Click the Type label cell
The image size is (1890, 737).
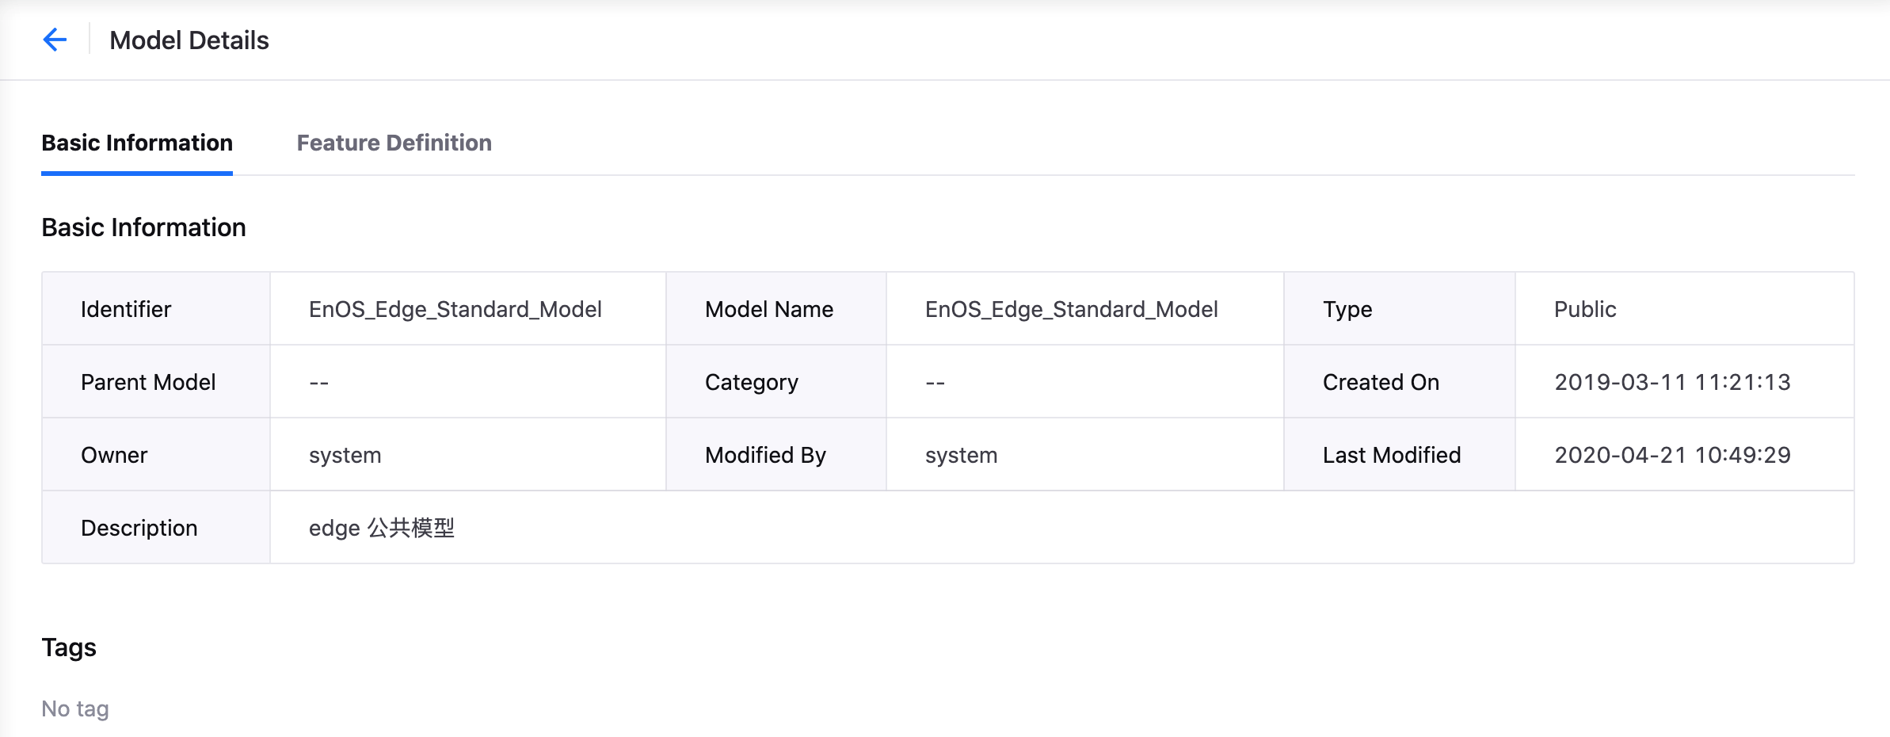(x=1400, y=309)
